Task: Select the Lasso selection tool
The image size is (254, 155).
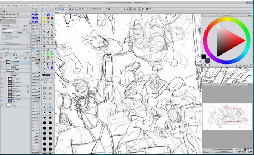Action: (44, 28)
